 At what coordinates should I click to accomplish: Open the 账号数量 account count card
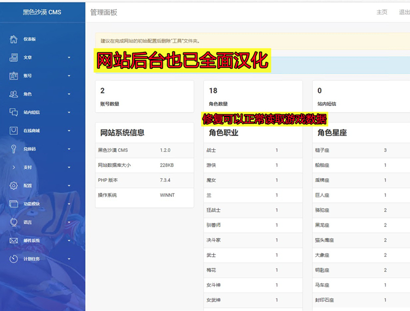(x=144, y=97)
